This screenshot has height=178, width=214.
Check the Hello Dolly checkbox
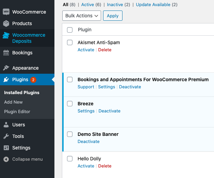(x=70, y=159)
